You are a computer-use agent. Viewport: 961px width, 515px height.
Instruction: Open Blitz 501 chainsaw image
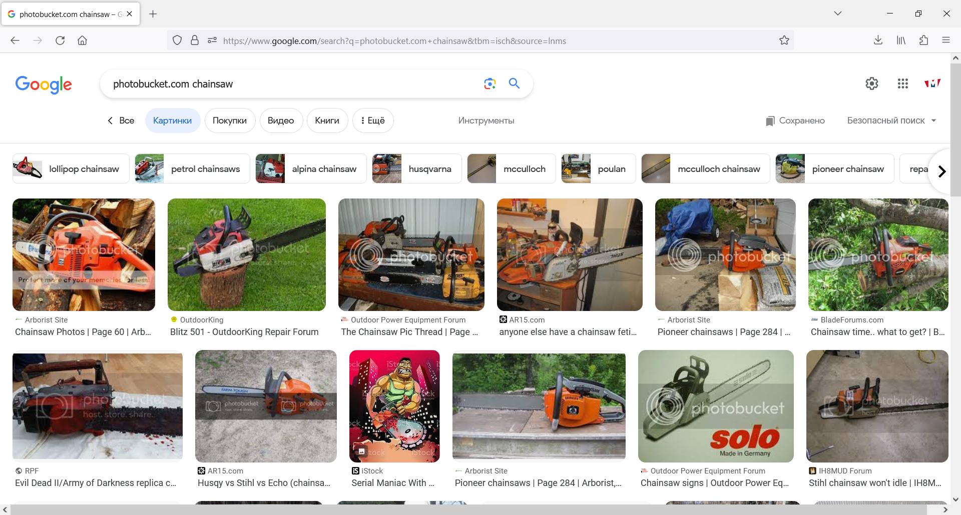(x=247, y=254)
